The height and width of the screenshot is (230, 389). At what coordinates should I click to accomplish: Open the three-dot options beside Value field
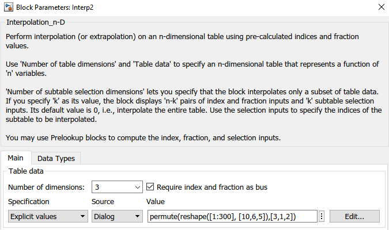pyautogui.click(x=322, y=216)
